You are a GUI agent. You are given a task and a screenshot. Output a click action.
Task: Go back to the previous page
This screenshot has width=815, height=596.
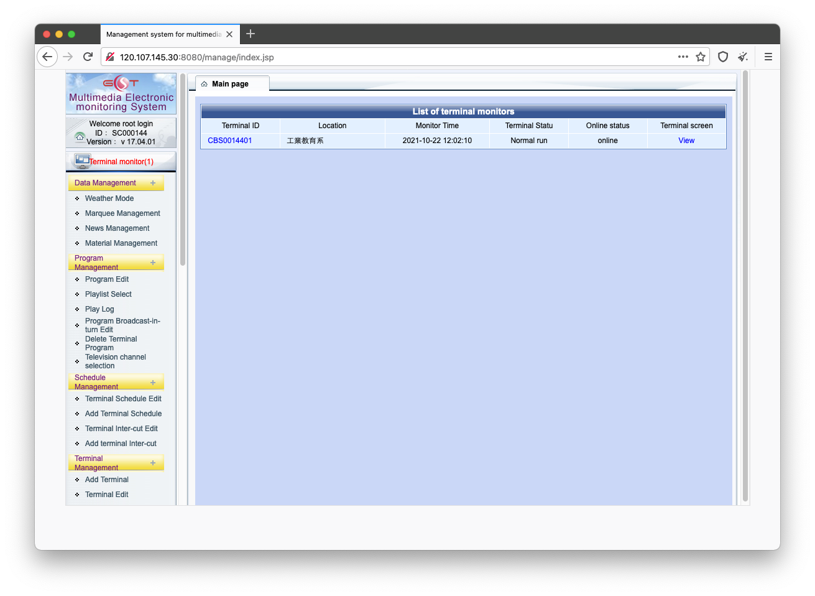point(47,57)
